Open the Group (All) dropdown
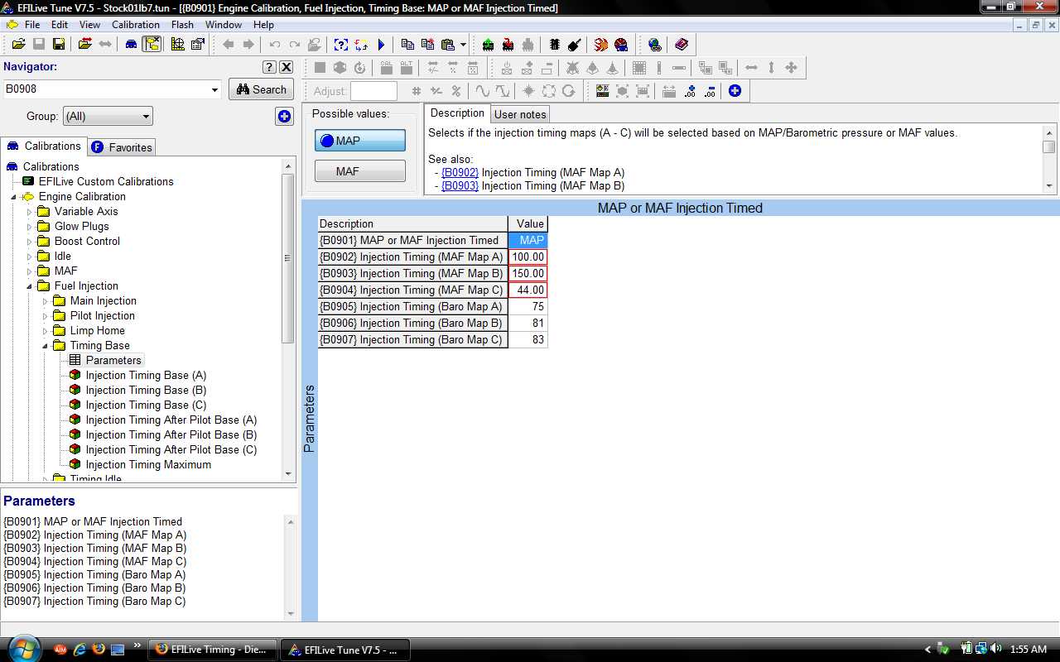The height and width of the screenshot is (662, 1060). [x=108, y=117]
